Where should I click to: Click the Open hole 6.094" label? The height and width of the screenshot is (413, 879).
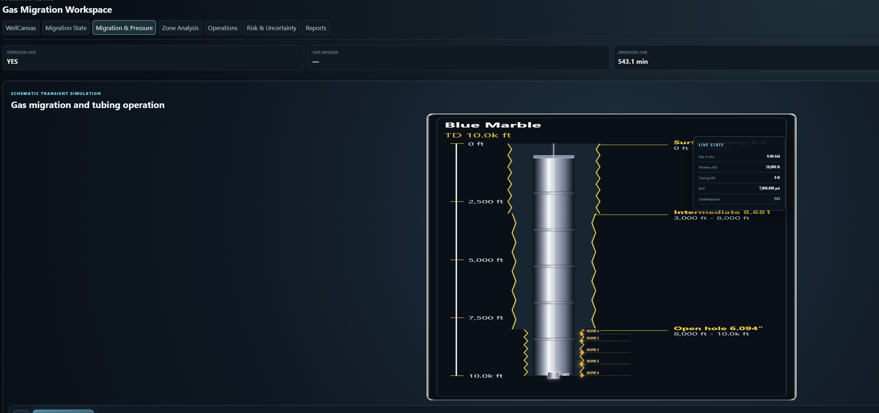click(x=718, y=328)
